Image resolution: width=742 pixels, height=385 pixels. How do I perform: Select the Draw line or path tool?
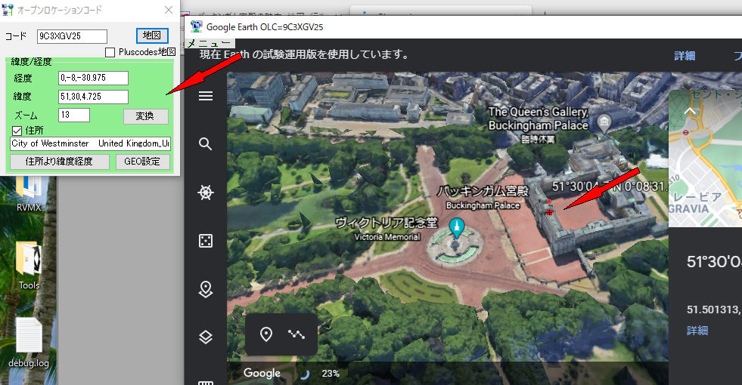tap(296, 334)
